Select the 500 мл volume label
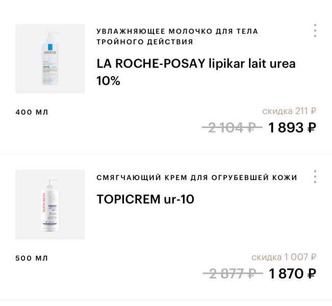This screenshot has width=332, height=306. coord(32,258)
